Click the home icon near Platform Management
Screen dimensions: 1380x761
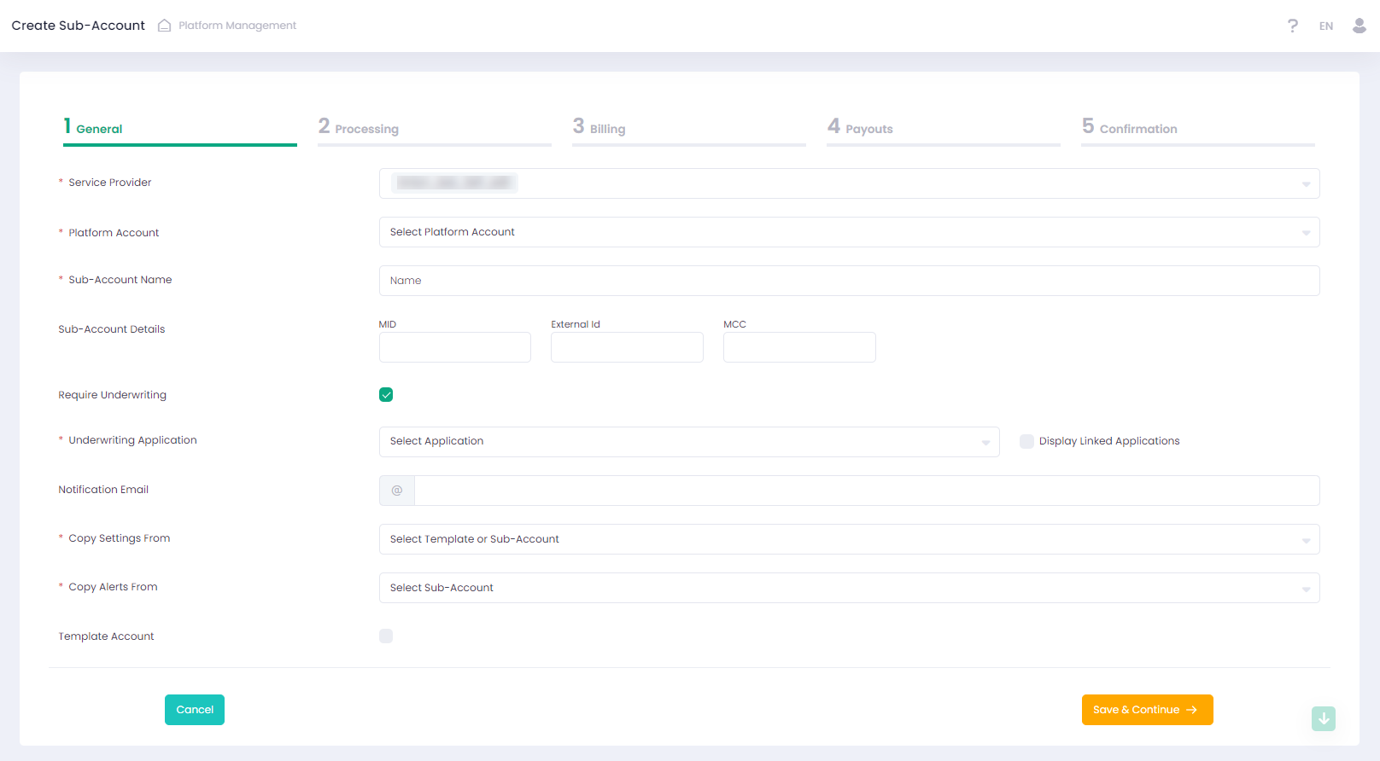pos(165,26)
